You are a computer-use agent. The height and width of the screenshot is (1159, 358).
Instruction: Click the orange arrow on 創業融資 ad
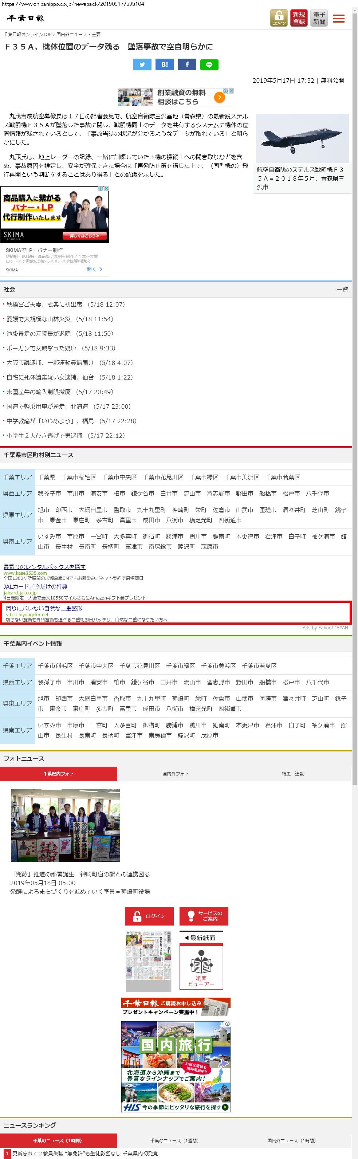tap(219, 97)
